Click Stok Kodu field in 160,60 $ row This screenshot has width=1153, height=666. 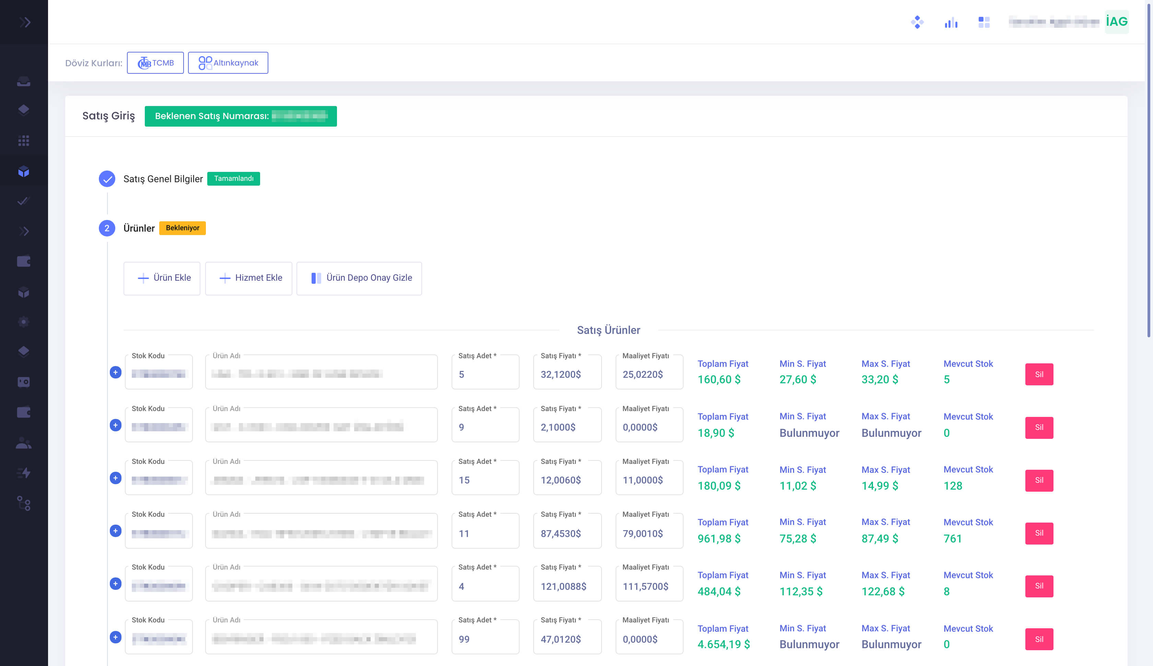pos(159,372)
